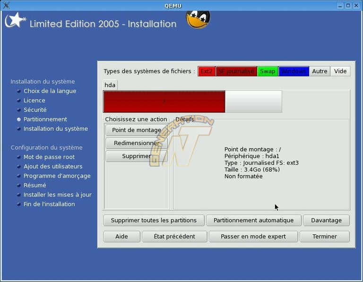Minimize the QEMU window

point(340,6)
